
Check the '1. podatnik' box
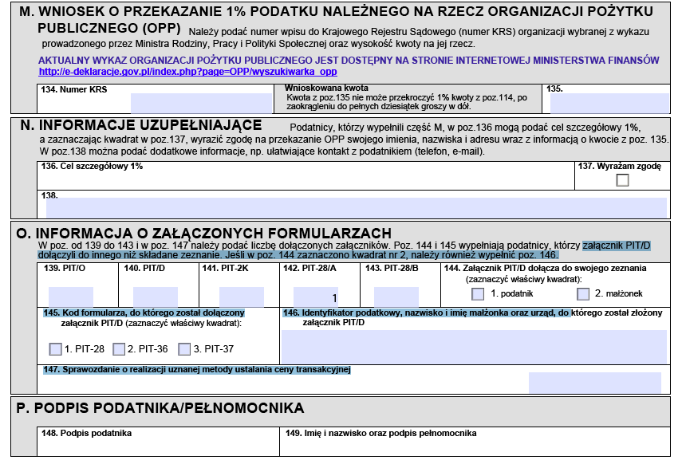click(x=478, y=294)
